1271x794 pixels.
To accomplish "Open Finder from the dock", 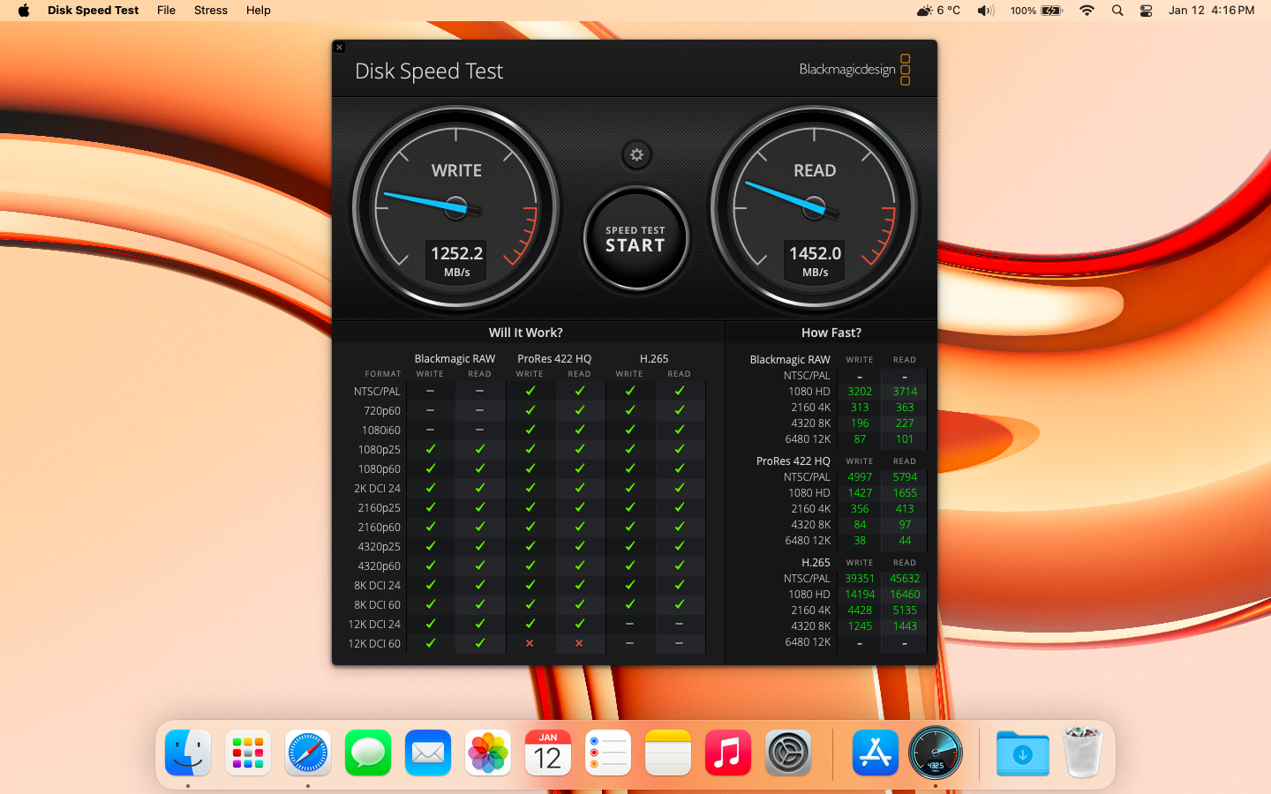I will pos(188,753).
